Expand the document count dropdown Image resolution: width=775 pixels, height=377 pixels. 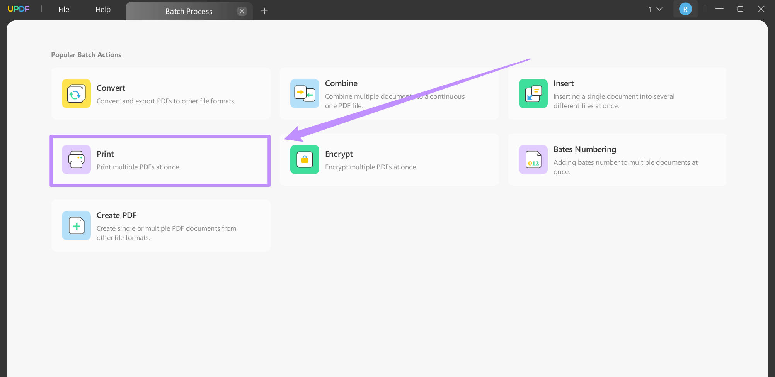tap(655, 9)
